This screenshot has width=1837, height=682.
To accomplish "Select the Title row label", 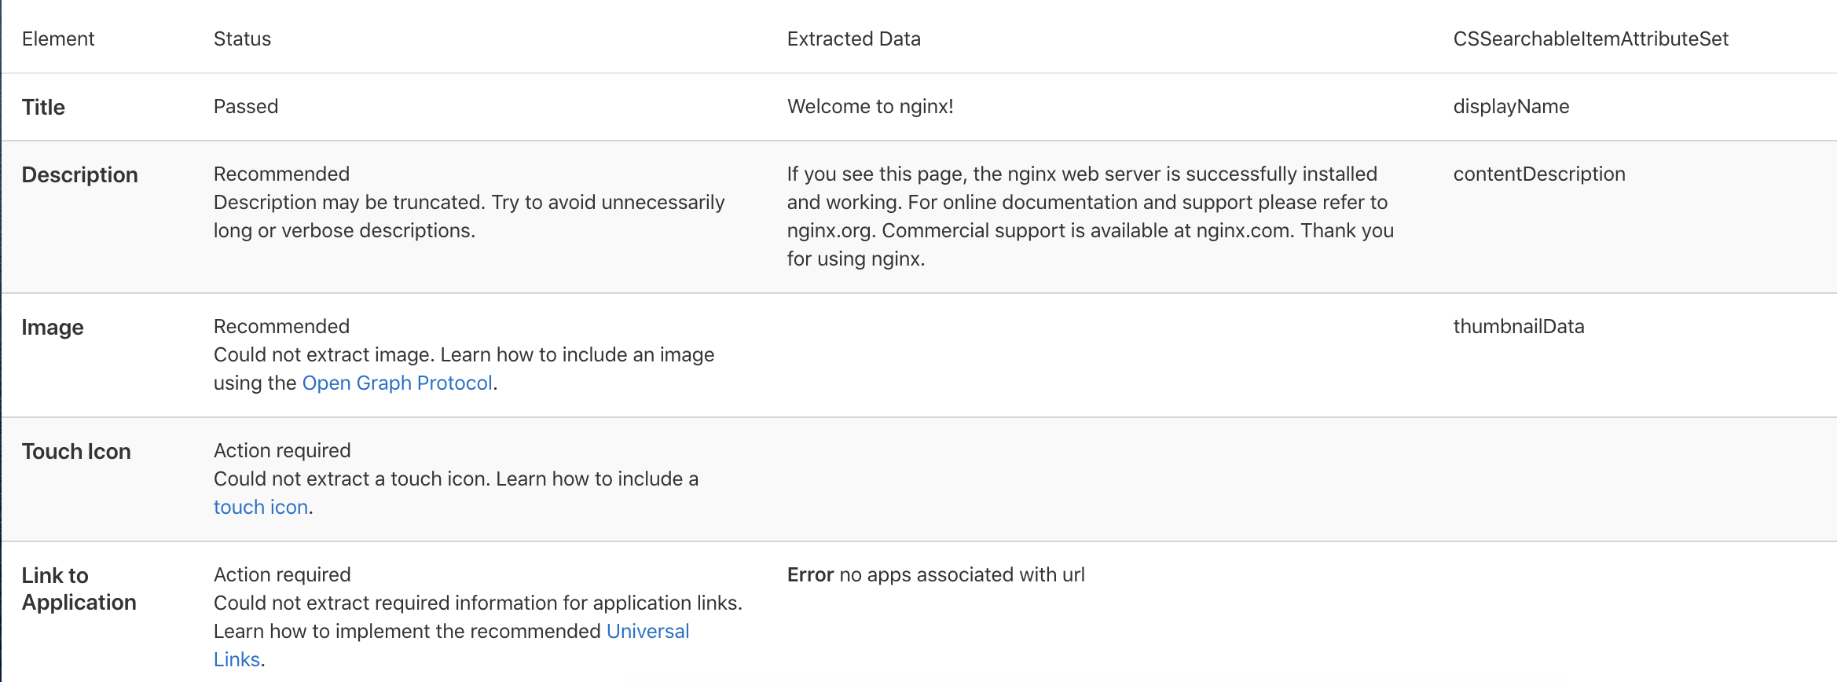I will click(43, 107).
